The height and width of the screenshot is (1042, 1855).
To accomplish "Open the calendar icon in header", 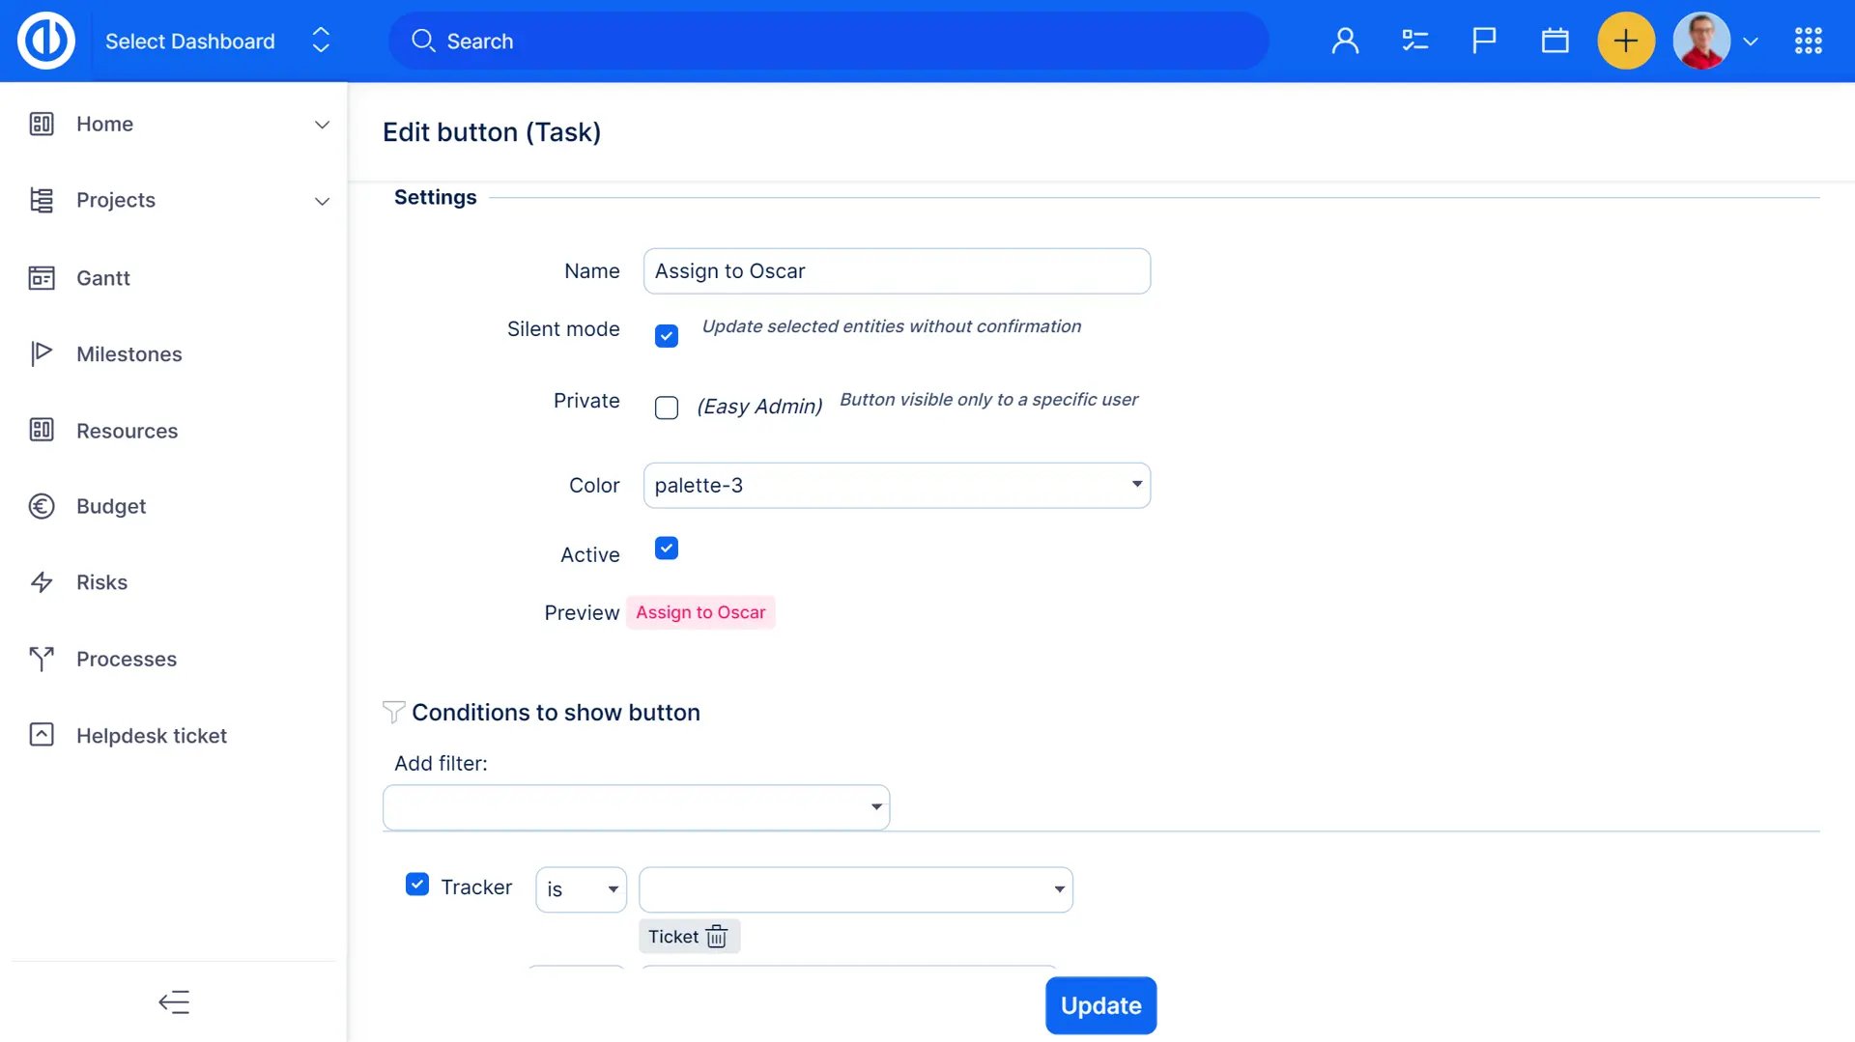I will (x=1555, y=41).
